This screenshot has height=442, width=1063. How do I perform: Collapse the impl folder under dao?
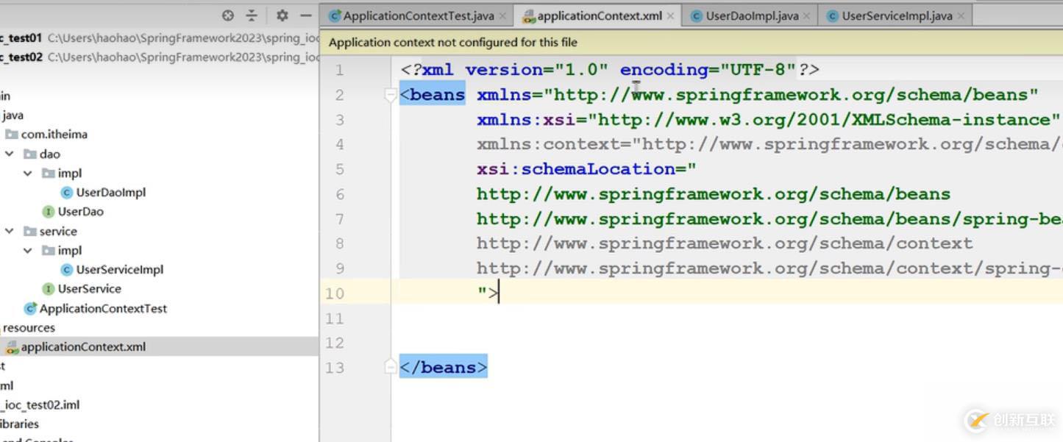[x=28, y=174]
